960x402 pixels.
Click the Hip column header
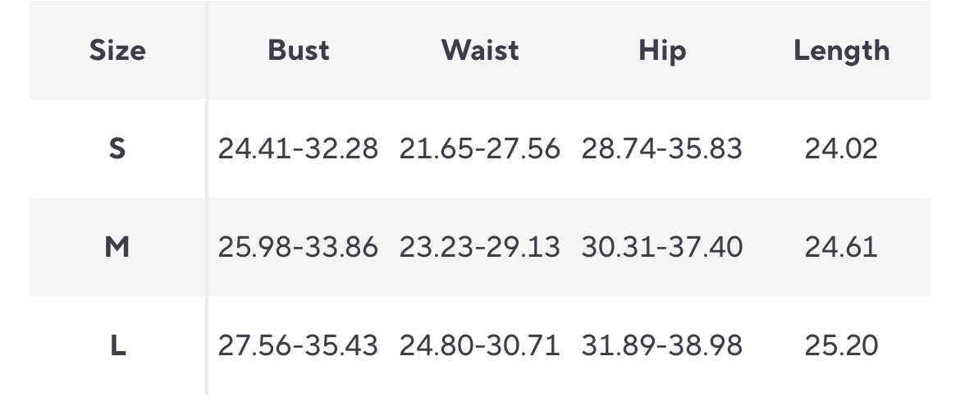[661, 51]
